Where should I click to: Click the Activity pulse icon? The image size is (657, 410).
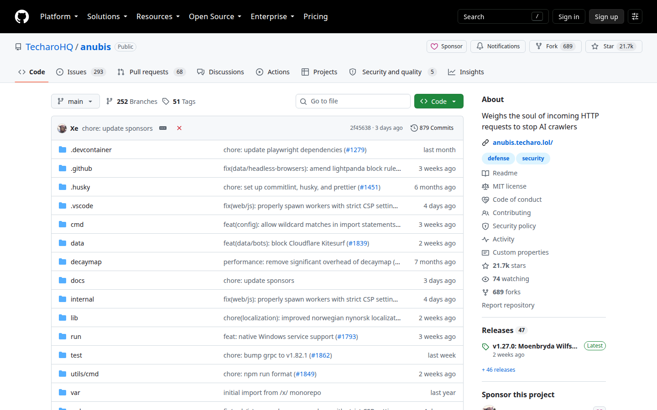(485, 239)
